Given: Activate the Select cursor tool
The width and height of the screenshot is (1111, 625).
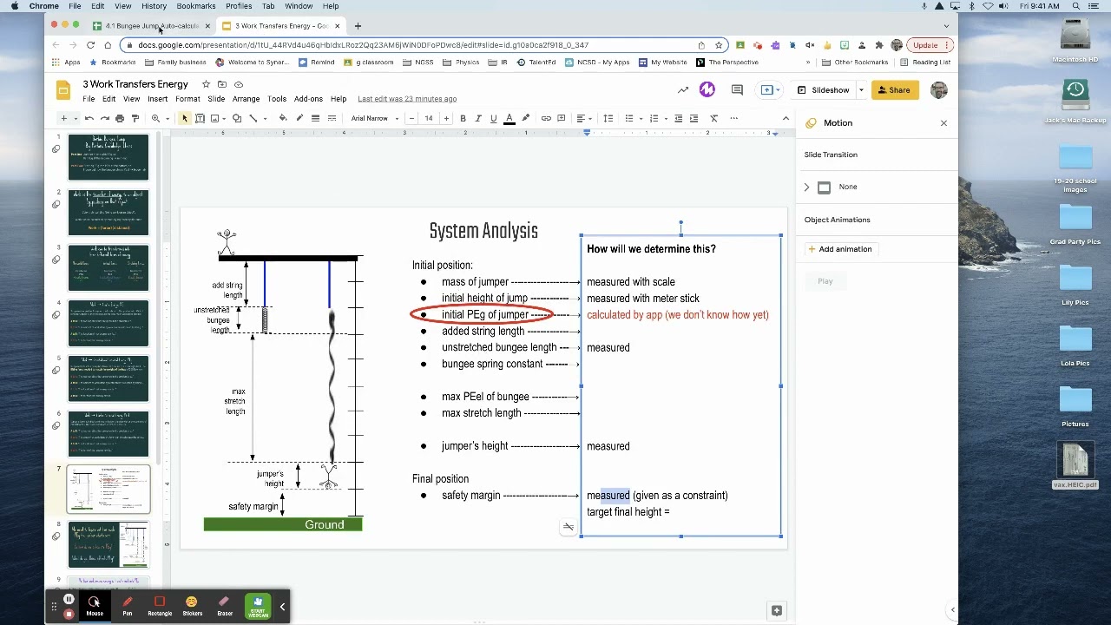Looking at the screenshot, I should click(x=185, y=118).
